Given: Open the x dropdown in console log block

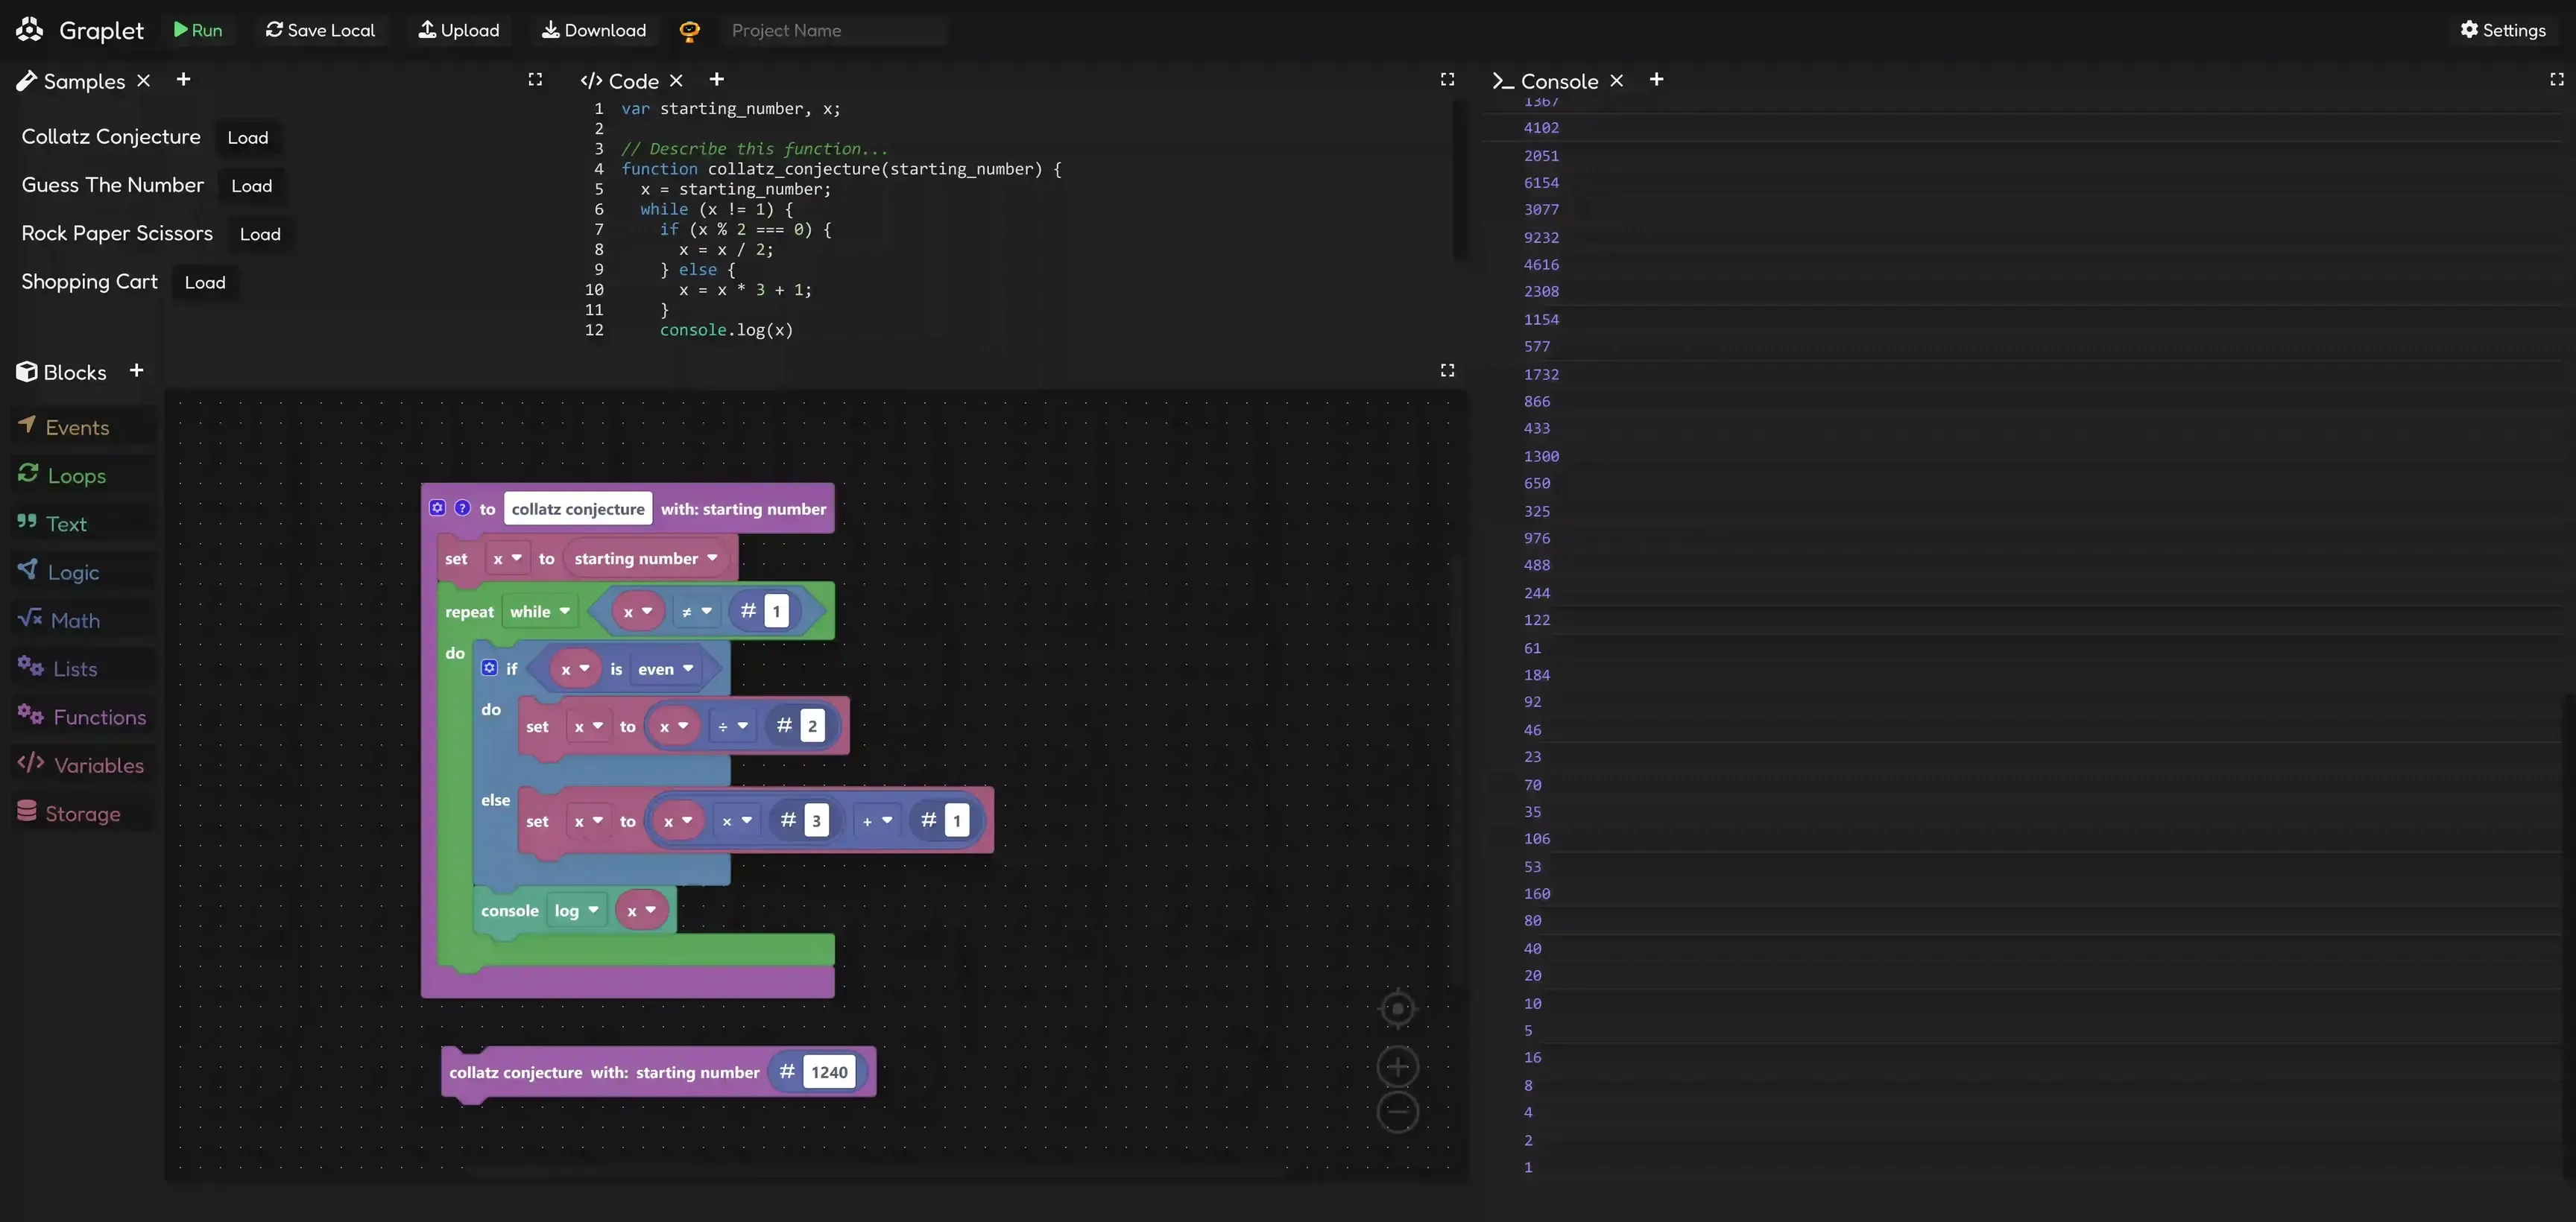Looking at the screenshot, I should pos(641,911).
